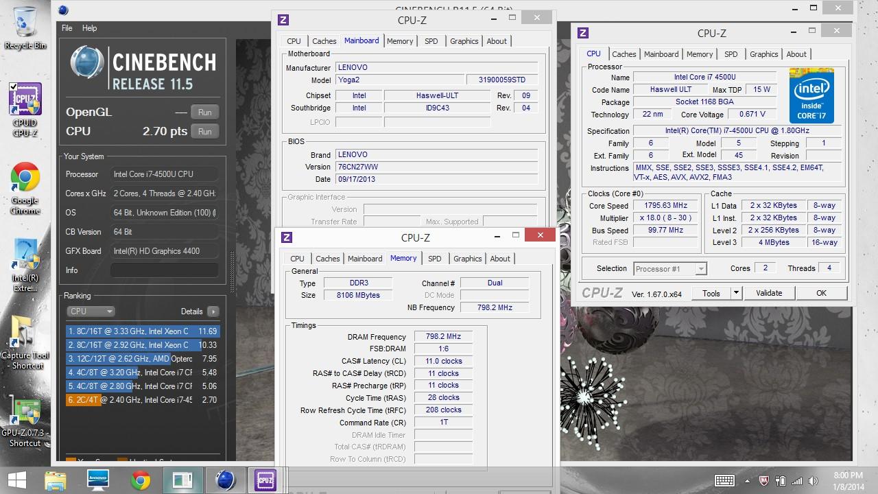Click the Intel Core i7 4500U name field

coord(704,78)
